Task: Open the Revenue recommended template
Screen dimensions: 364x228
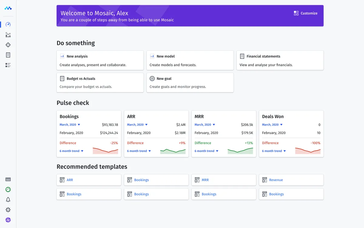Action: tap(291, 180)
